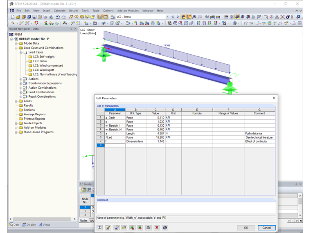Close the Project Navigator panel
This screenshot has width=311, height=233.
point(75,29)
